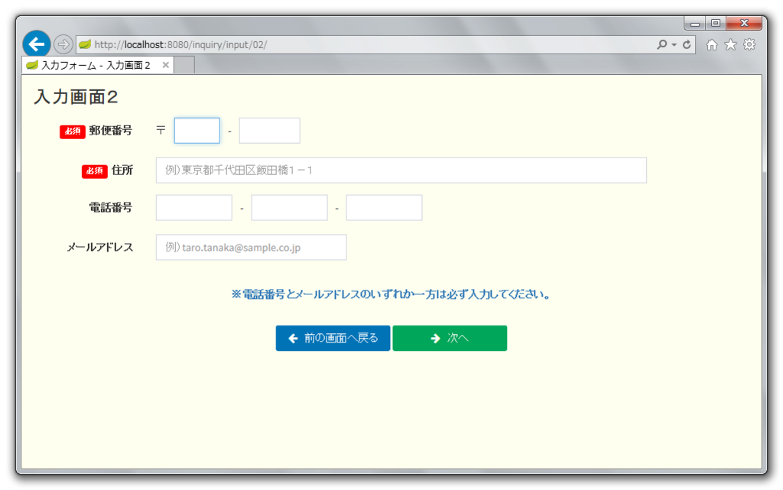Open browser settings gear icon
Screen dimensions: 783x490
pyautogui.click(x=749, y=44)
